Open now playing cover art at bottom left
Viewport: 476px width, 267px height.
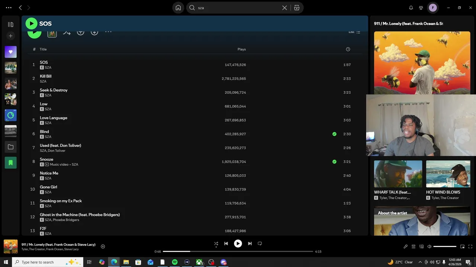[10, 247]
